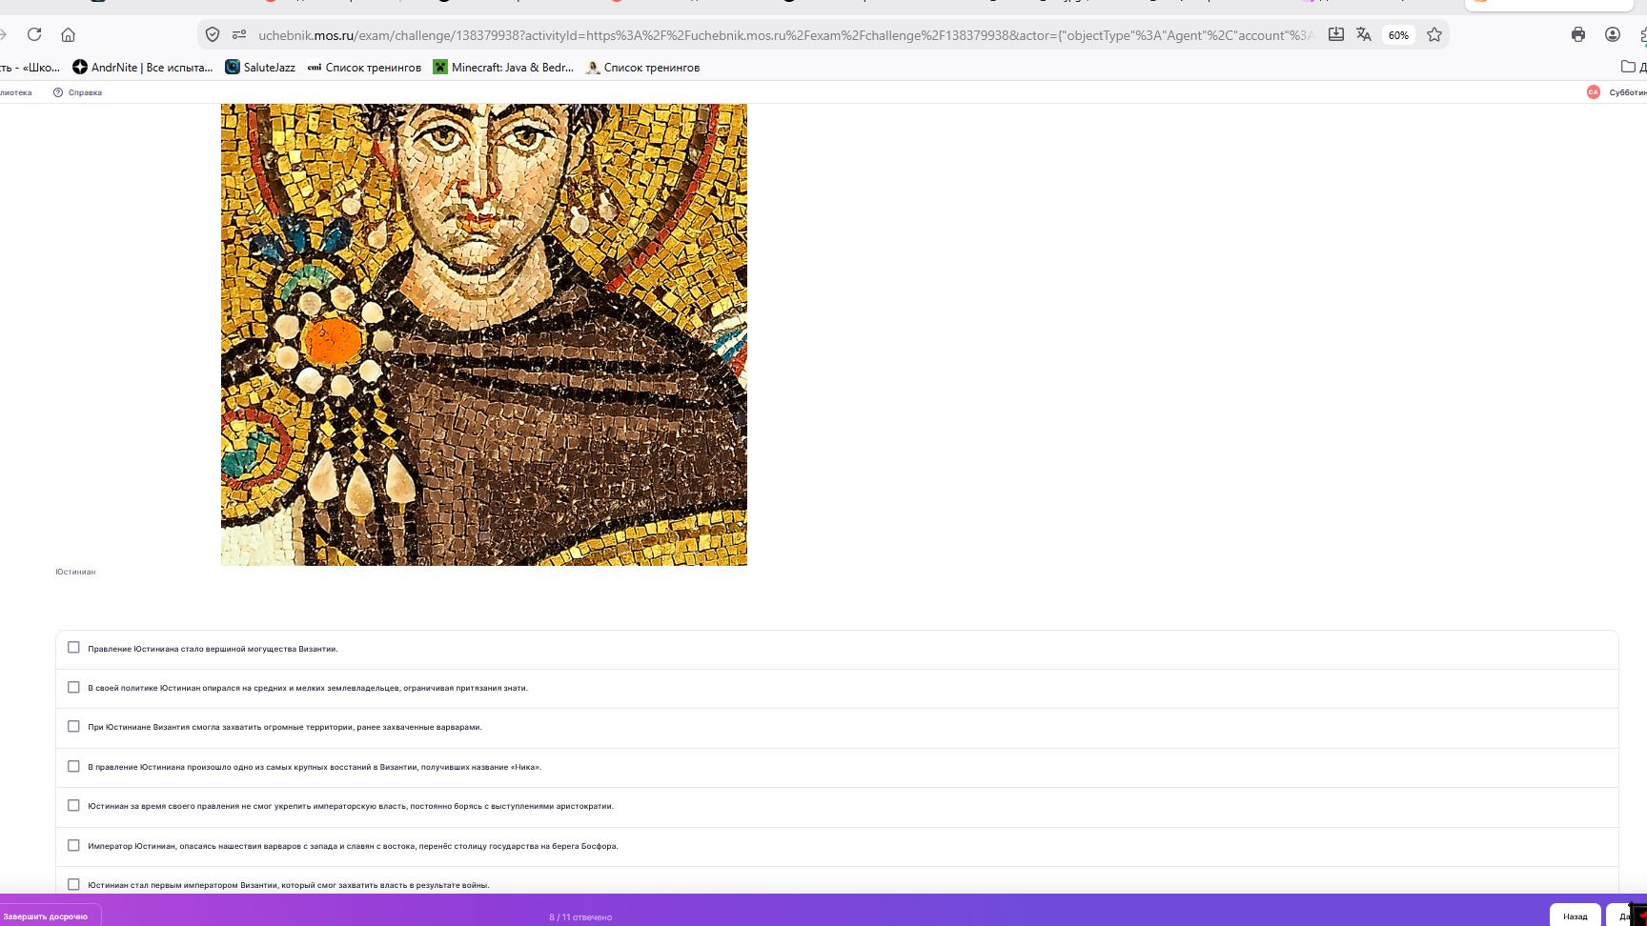Go back with the 'Назад' button
This screenshot has width=1647, height=926.
pos(1575,916)
